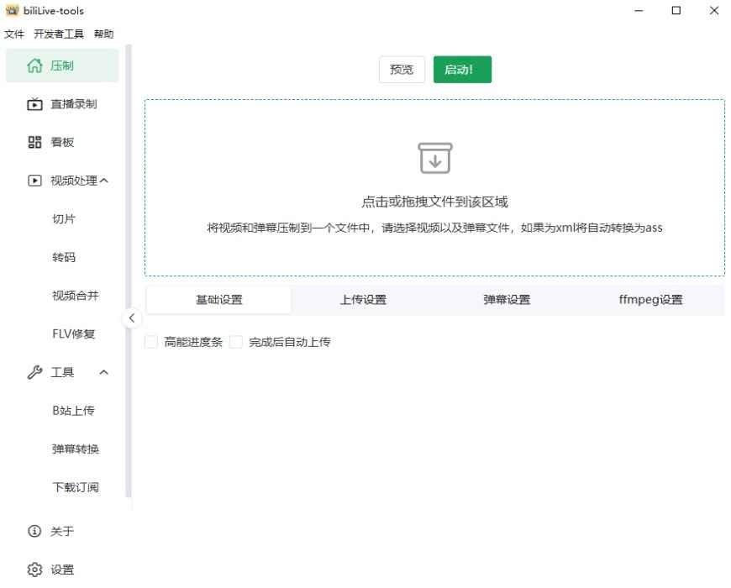This screenshot has width=731, height=588.
Task: Collapse the 视频处理 submenu chevron
Action: coord(104,181)
